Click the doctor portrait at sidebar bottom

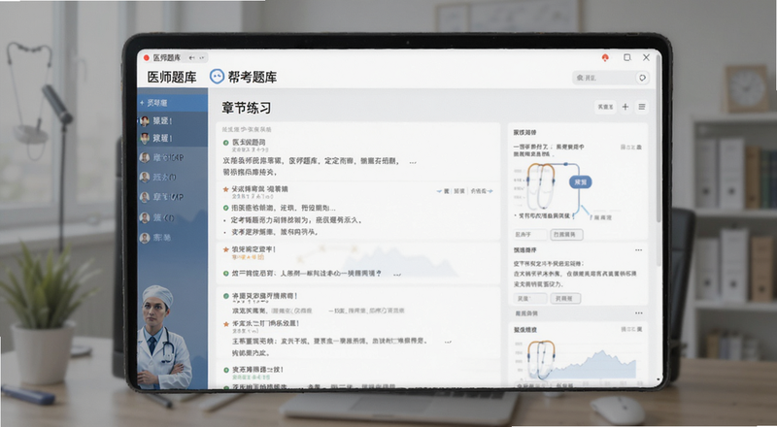(162, 338)
